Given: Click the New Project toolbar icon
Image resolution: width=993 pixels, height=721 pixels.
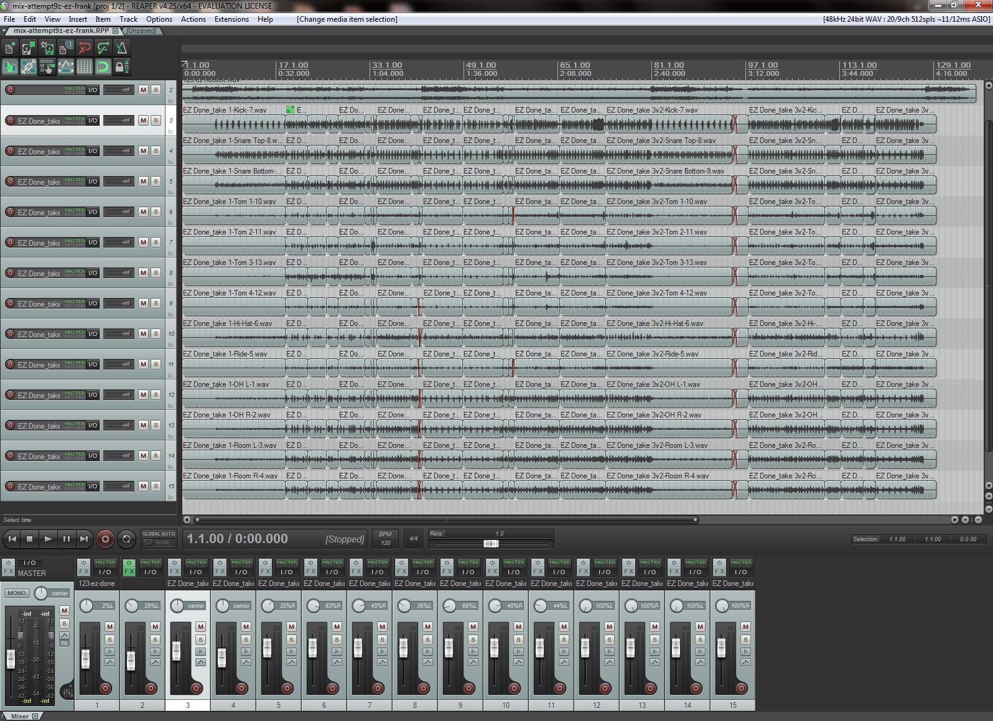Looking at the screenshot, I should click(x=10, y=48).
